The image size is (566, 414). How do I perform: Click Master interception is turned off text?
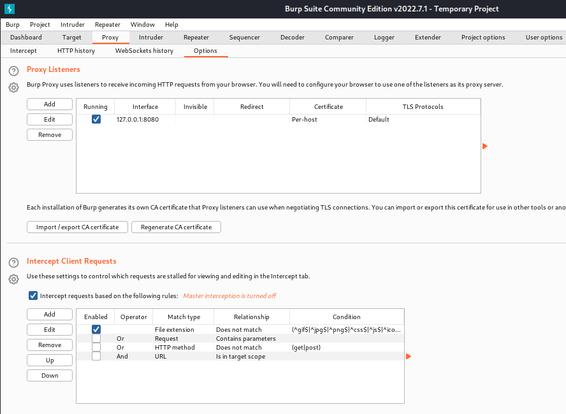click(x=229, y=296)
